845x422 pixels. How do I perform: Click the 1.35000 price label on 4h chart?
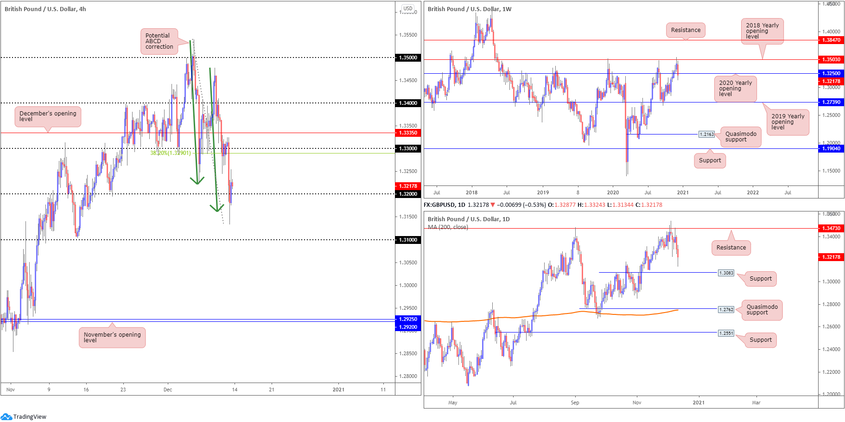[x=408, y=58]
